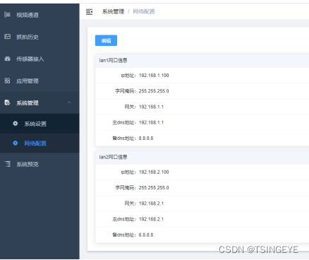309x260 pixels.
Task: Open the 抓拍历史 menu item
Action: click(x=40, y=37)
